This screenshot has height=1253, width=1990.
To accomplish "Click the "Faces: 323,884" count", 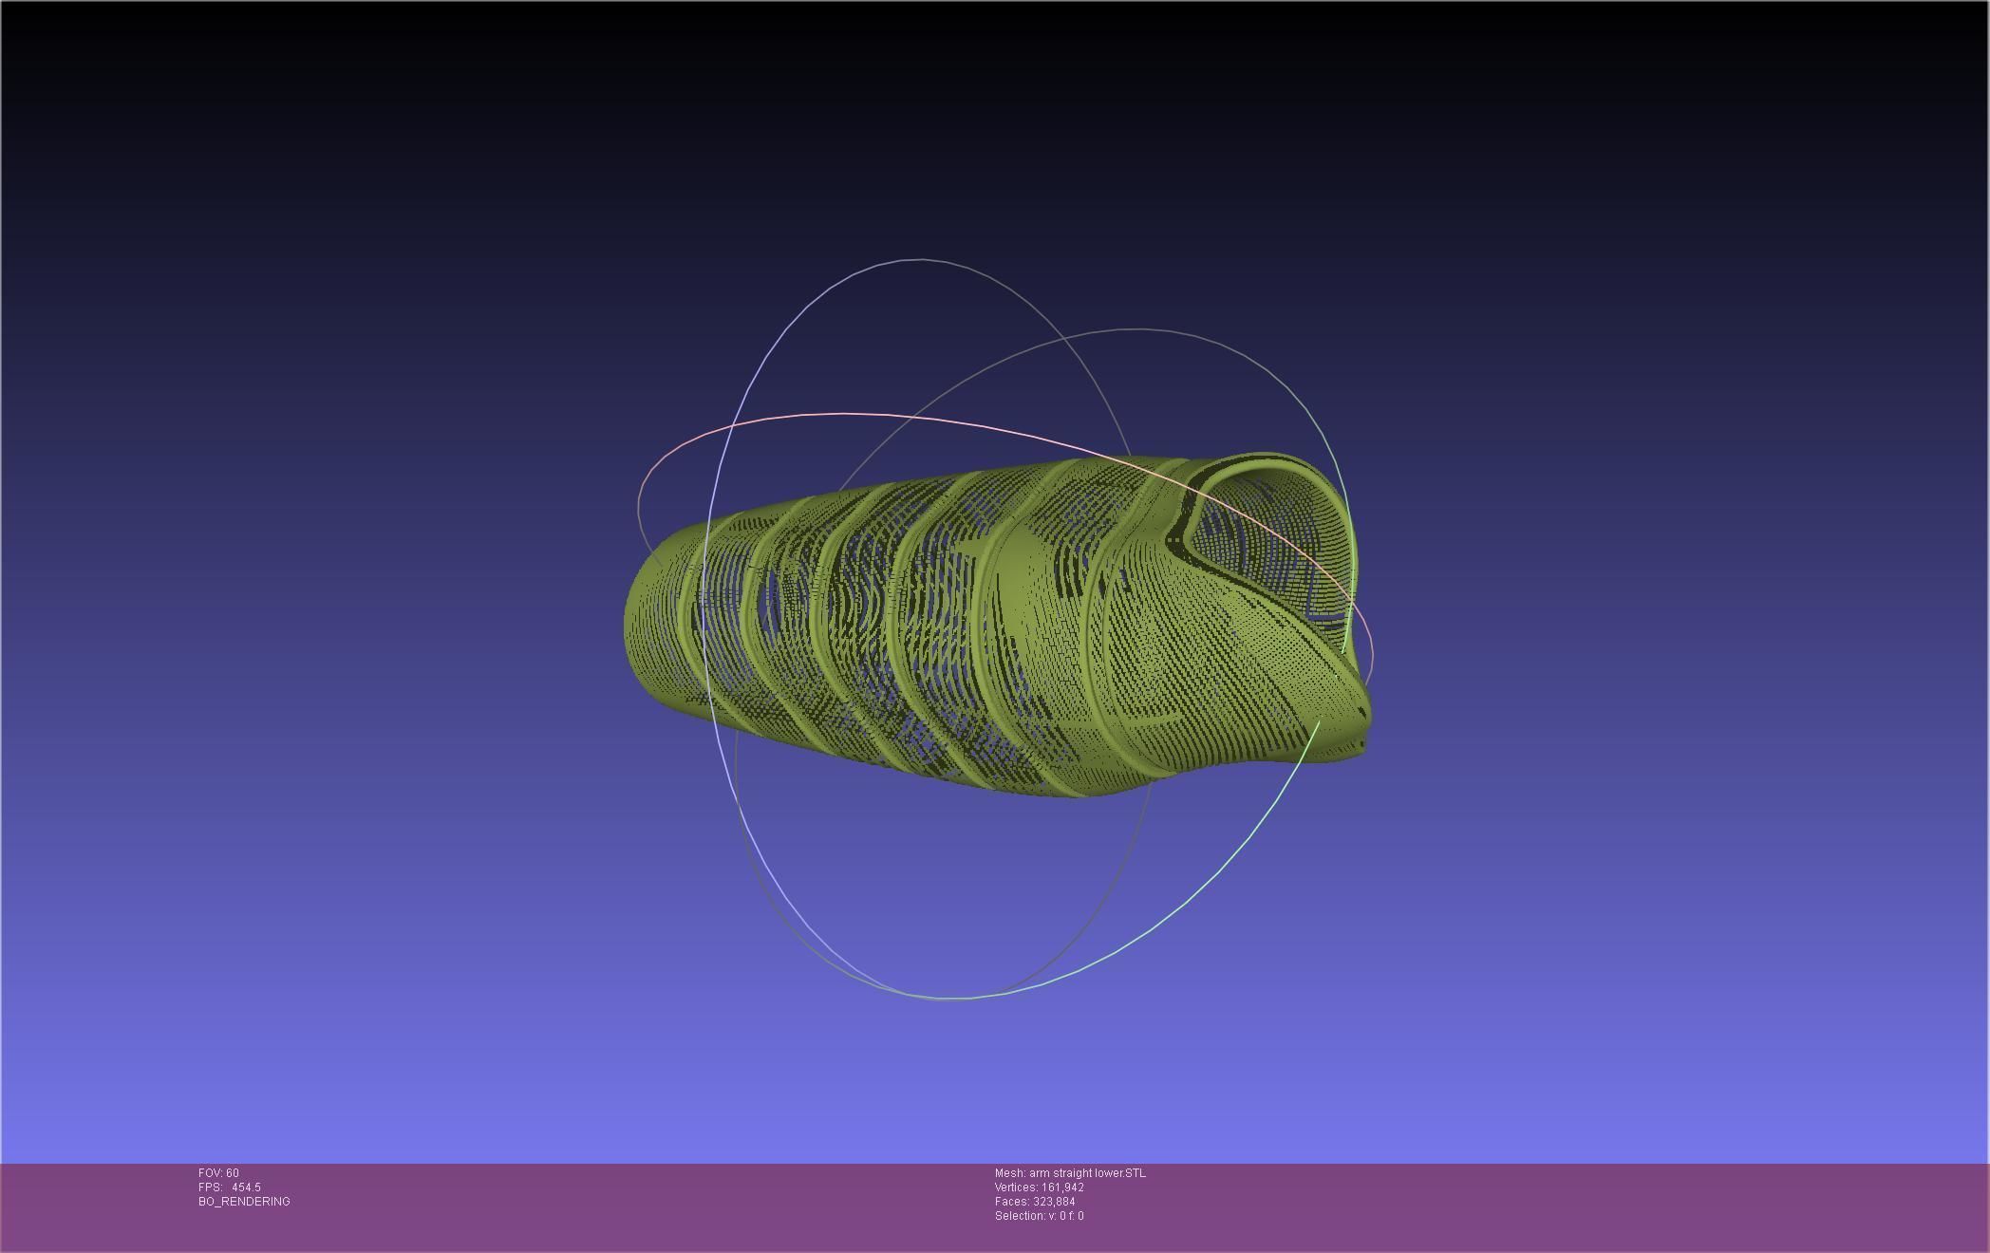I will pos(1035,1202).
